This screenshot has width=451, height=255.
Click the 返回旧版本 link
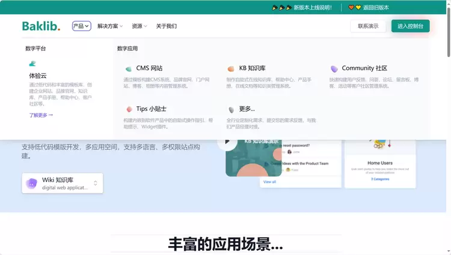click(x=376, y=7)
